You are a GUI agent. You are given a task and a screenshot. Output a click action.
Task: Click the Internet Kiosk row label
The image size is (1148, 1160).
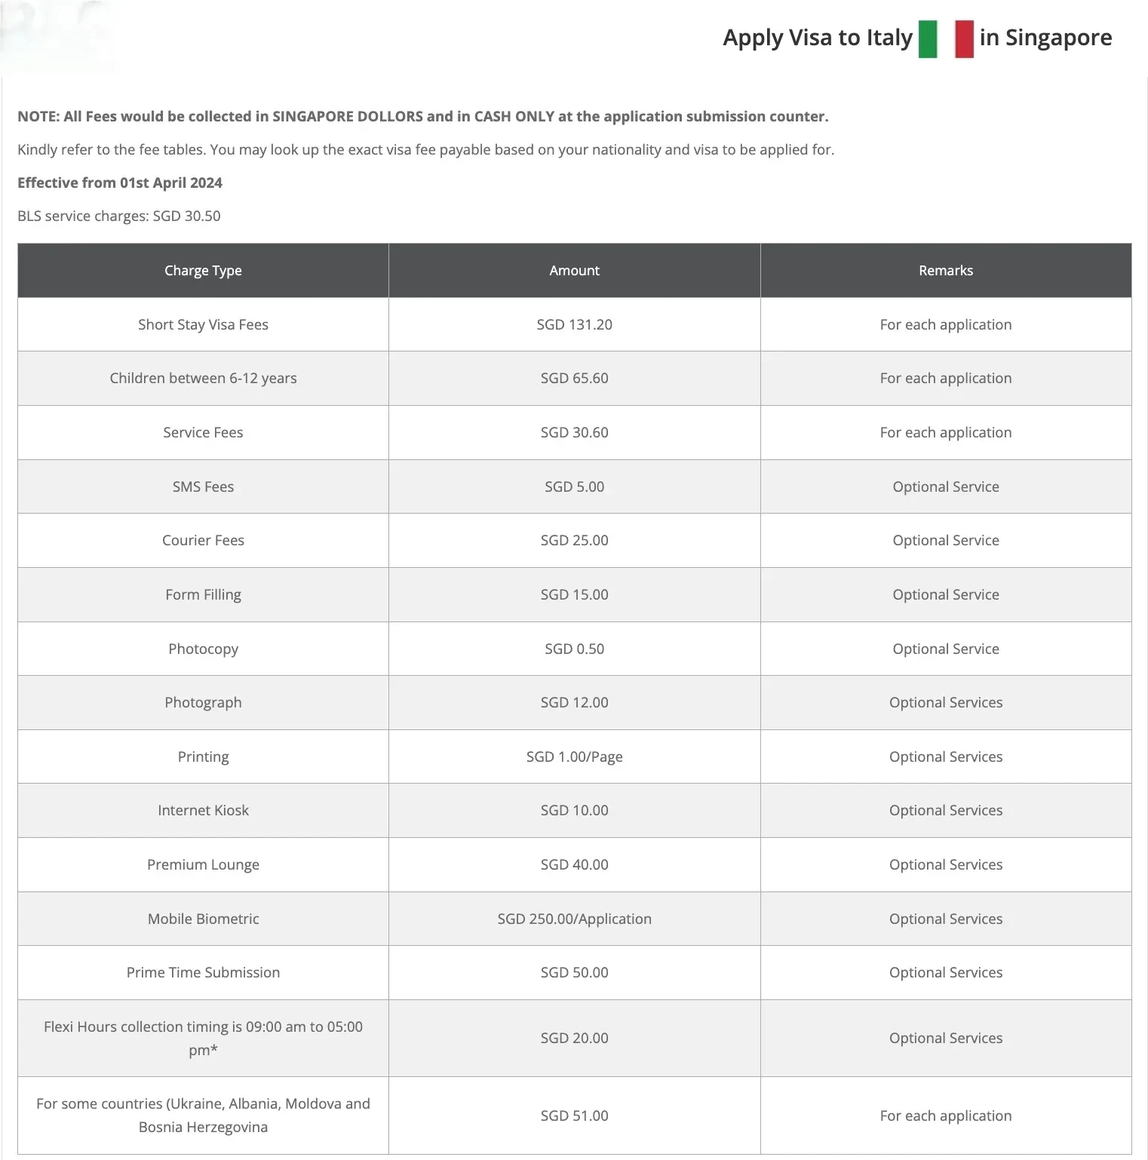(203, 811)
